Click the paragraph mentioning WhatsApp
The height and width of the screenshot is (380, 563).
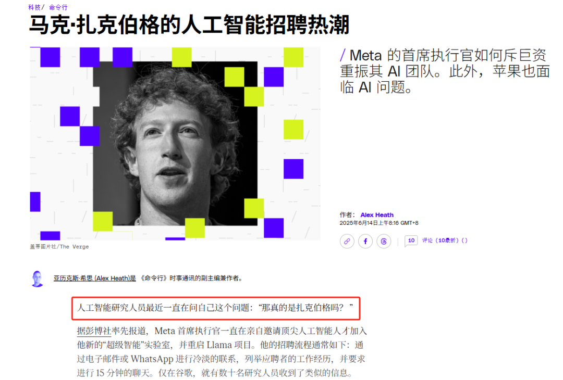pyautogui.click(x=222, y=352)
